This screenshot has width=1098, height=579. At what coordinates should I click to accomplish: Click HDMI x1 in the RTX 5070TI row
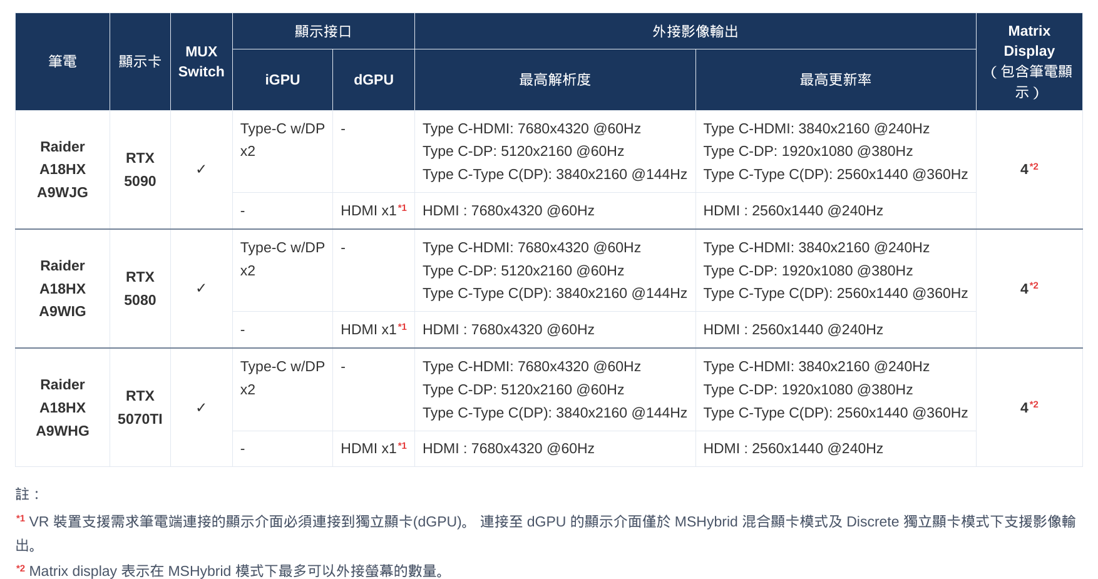tap(374, 448)
